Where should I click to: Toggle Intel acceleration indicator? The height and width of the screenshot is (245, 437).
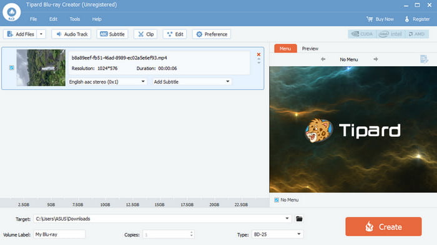coord(390,34)
